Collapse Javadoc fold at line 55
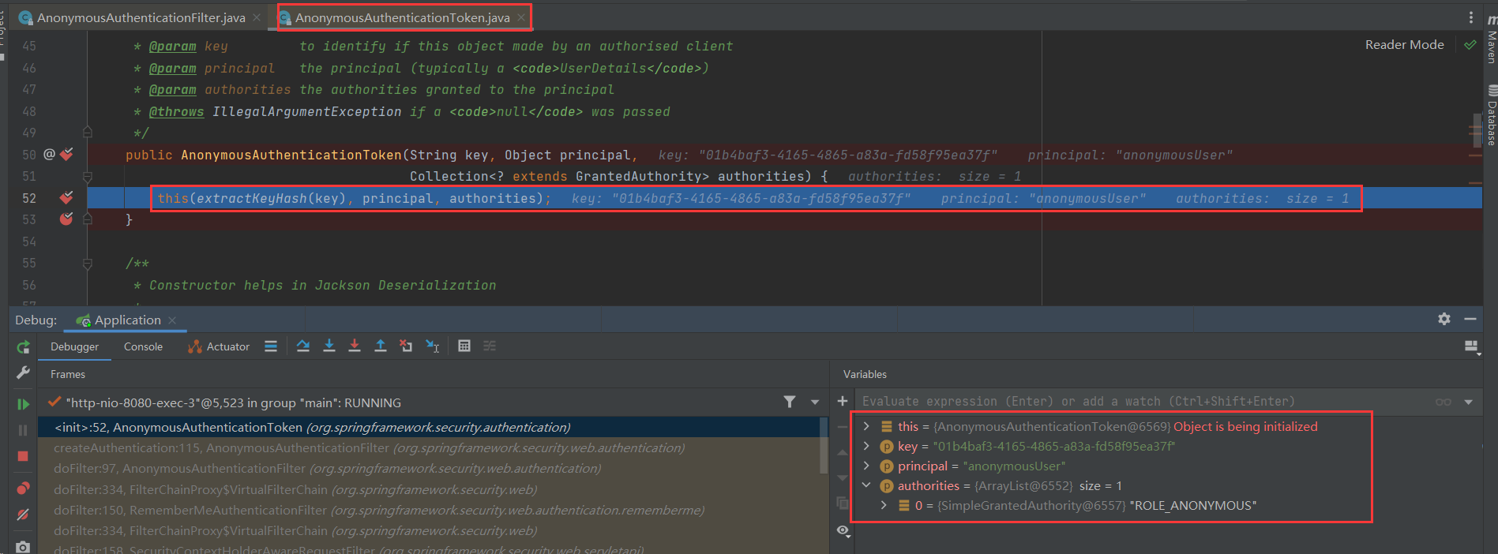Image resolution: width=1498 pixels, height=554 pixels. [x=88, y=263]
